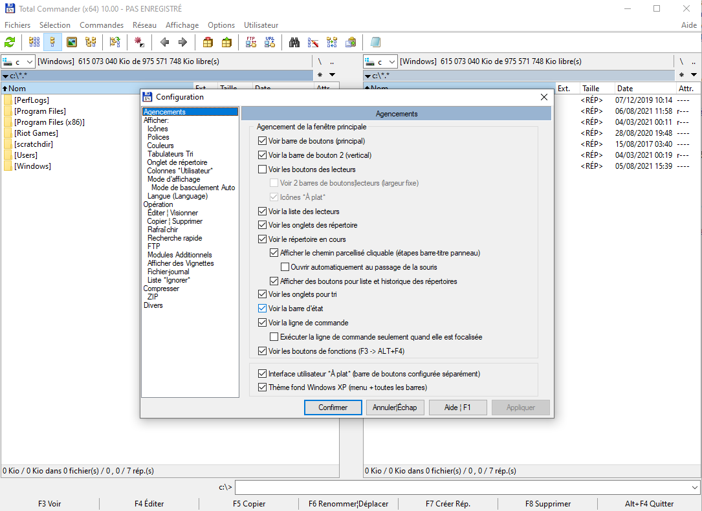This screenshot has width=702, height=511.
Task: Click the F8 Supprimer button
Action: [548, 504]
